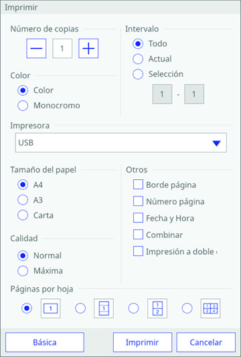The height and width of the screenshot is (357, 241).
Task: Enable the Borde página checkbox
Action: [138, 185]
